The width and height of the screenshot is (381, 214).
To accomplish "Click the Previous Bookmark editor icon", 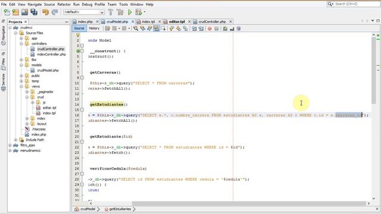I will pos(172,29).
